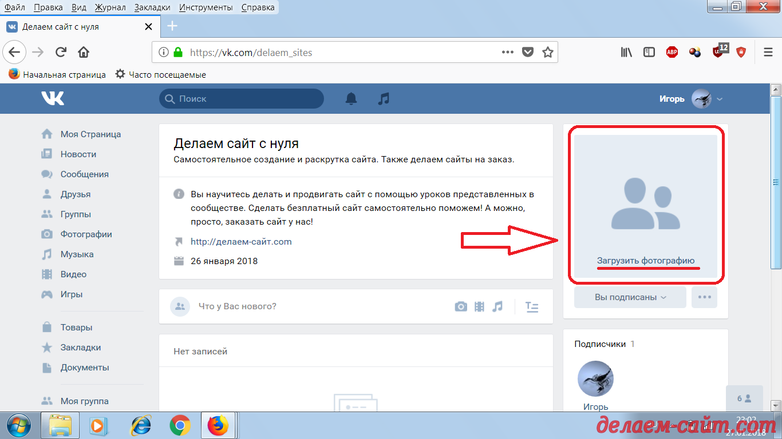
Task: Click the Начальная страница bookmark
Action: 57,74
